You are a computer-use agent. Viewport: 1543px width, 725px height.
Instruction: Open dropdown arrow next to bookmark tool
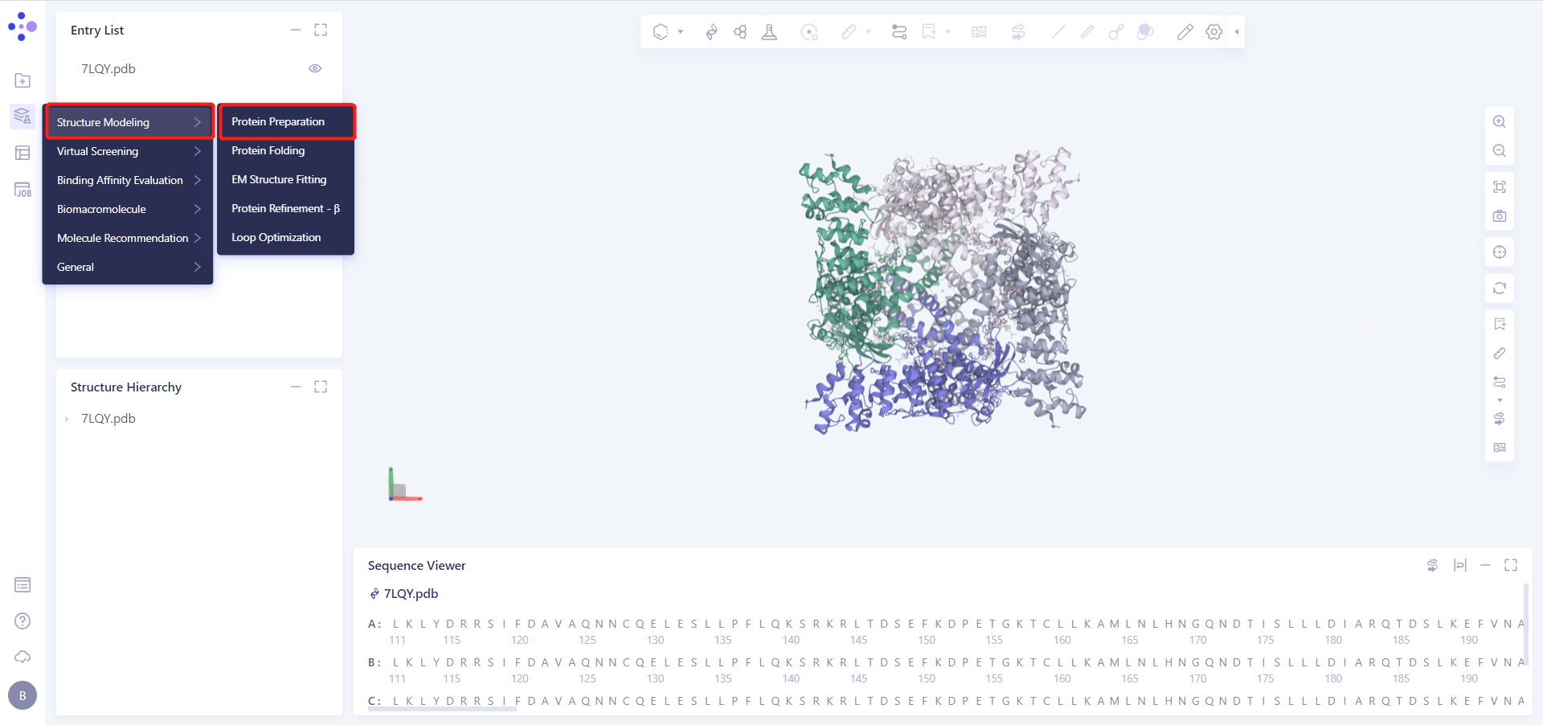pyautogui.click(x=948, y=32)
